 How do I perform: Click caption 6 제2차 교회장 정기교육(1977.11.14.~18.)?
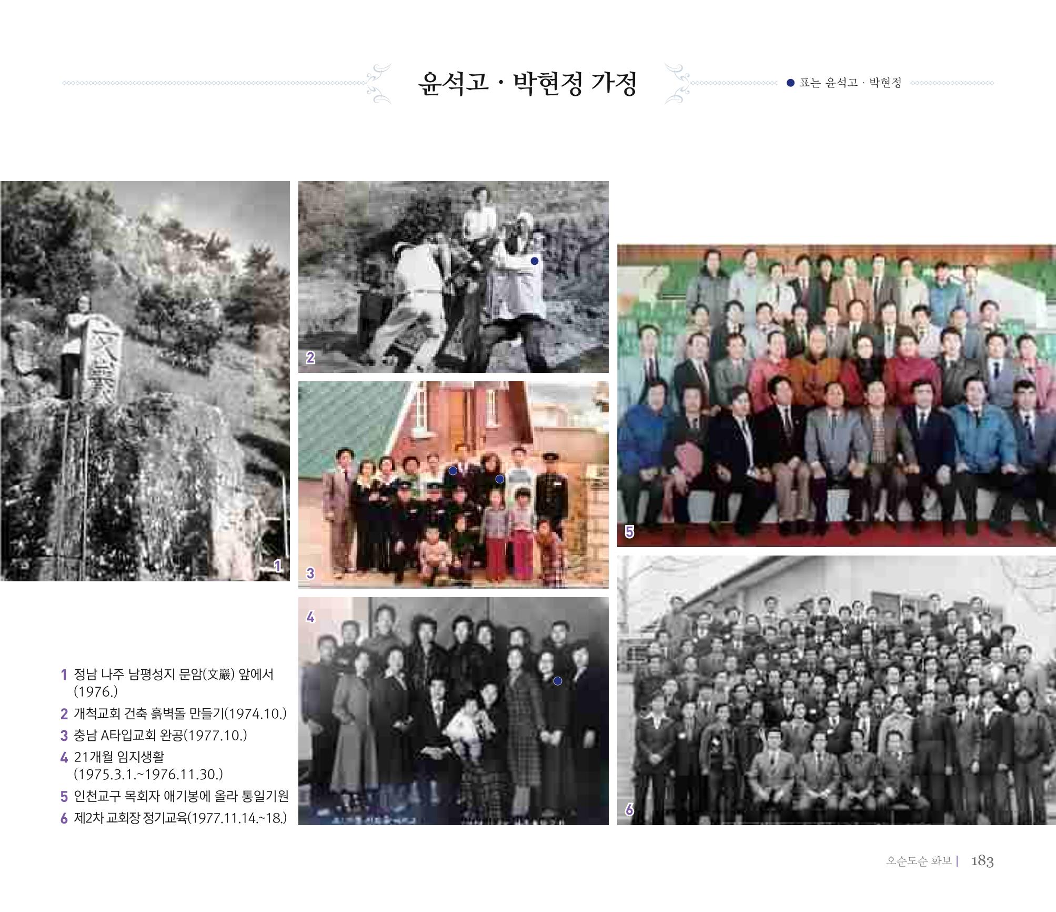180,819
